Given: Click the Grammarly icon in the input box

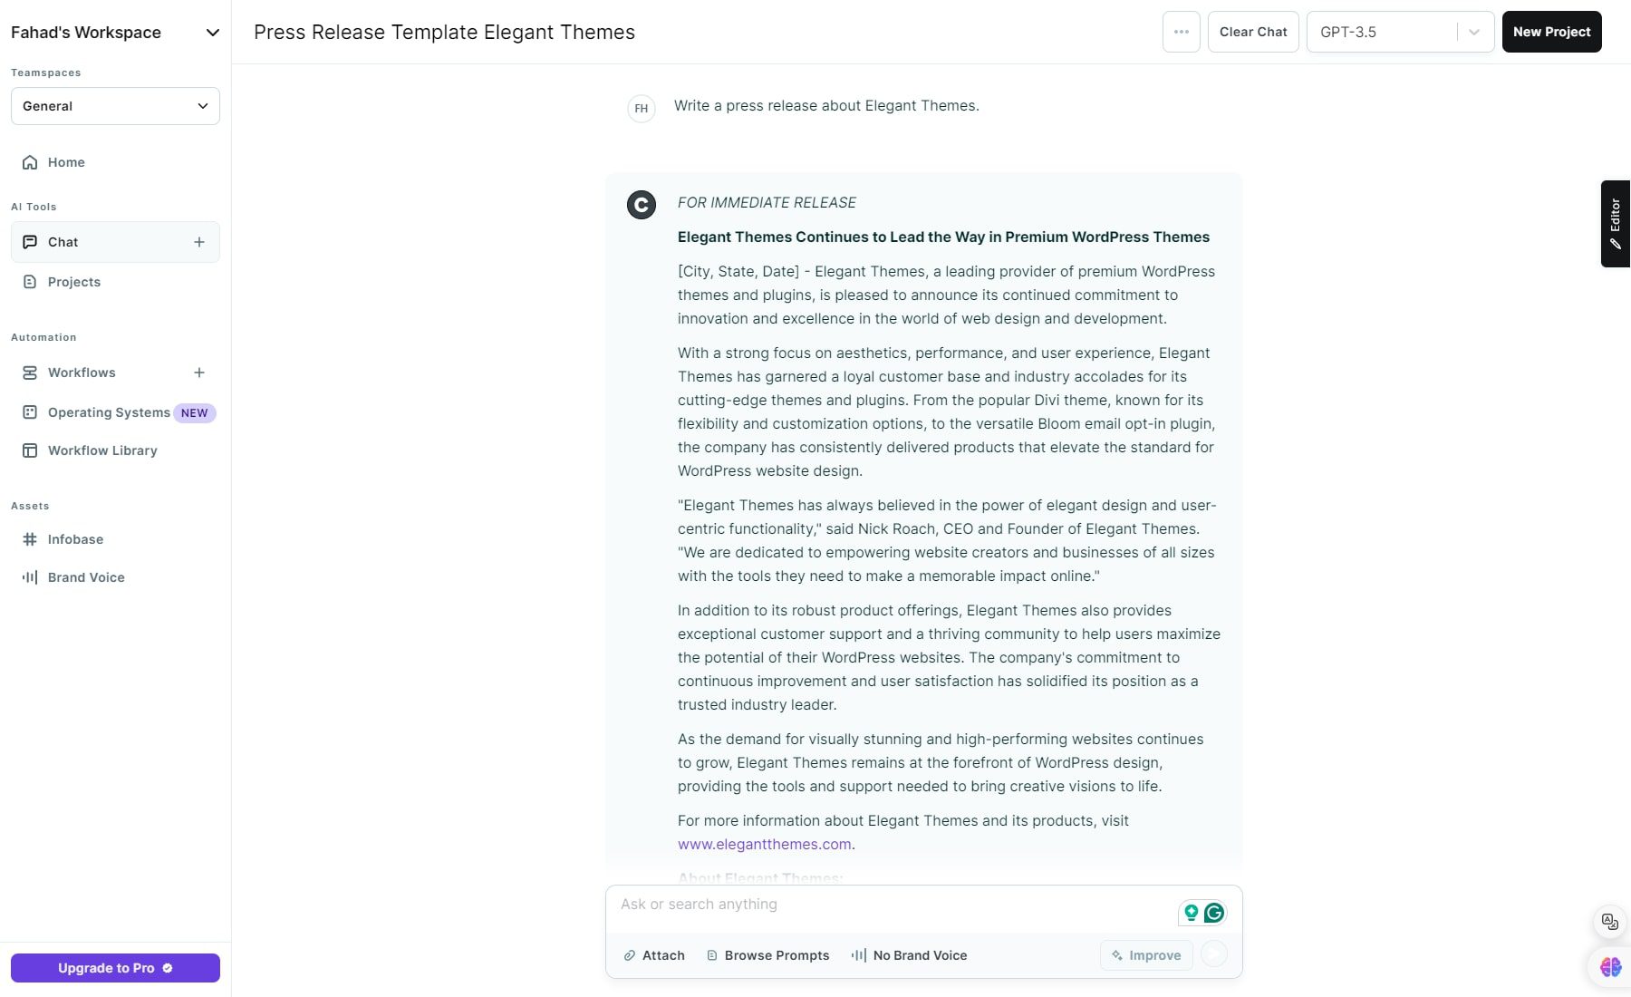Looking at the screenshot, I should (1214, 913).
